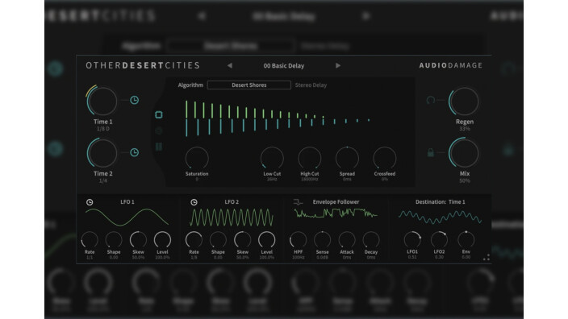Click the Spread knob
The height and width of the screenshot is (319, 568).
347,158
